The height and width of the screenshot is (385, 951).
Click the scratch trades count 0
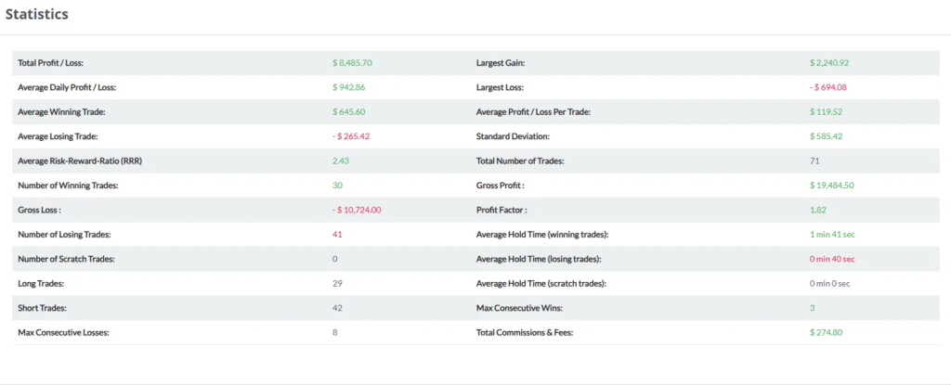[x=334, y=259]
